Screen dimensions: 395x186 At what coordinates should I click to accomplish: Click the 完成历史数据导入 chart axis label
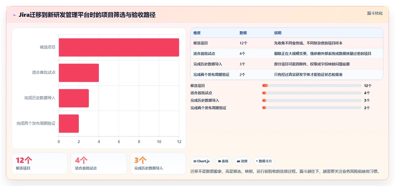pos(40,98)
